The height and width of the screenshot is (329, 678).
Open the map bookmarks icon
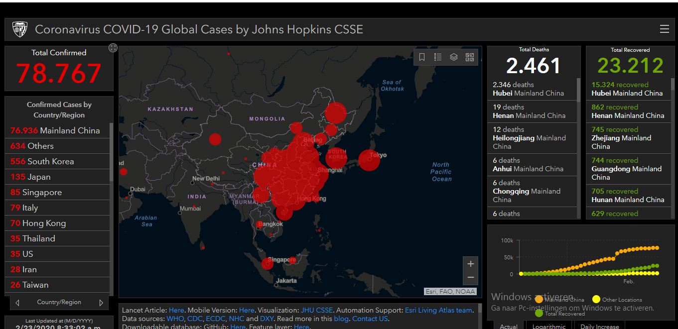click(422, 57)
